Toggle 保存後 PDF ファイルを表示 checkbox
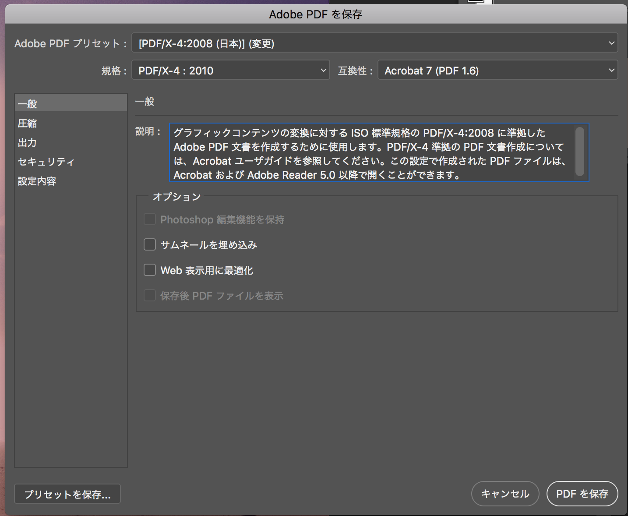This screenshot has height=516, width=628. tap(150, 295)
